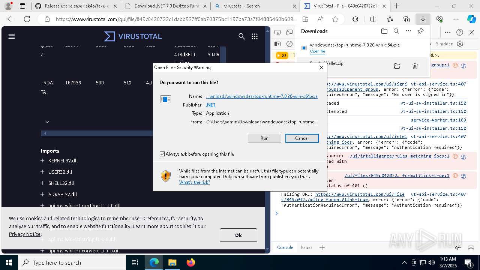Open Edge tab actions menu
The image size is (480, 270).
[x=22, y=6]
